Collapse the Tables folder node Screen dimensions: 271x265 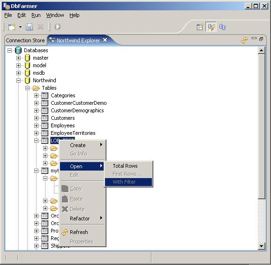pyautogui.click(x=27, y=88)
